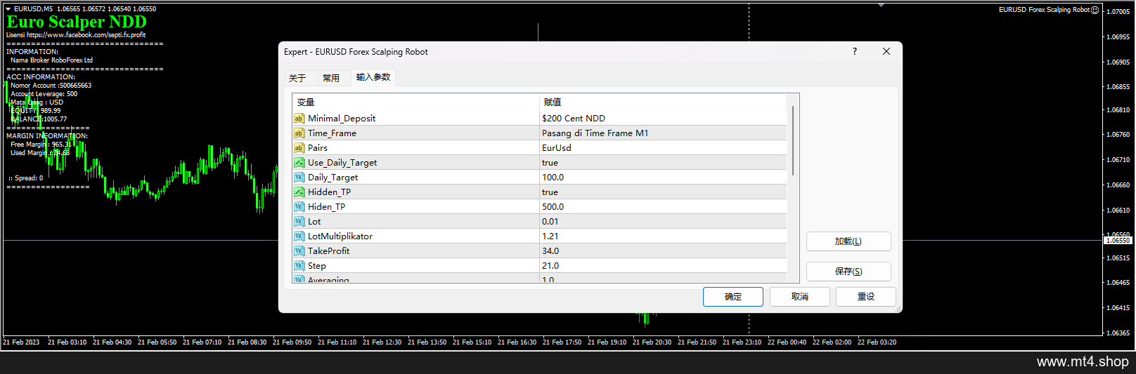The height and width of the screenshot is (374, 1136).
Task: Click the Expert dialog title bar text
Action: coord(356,52)
